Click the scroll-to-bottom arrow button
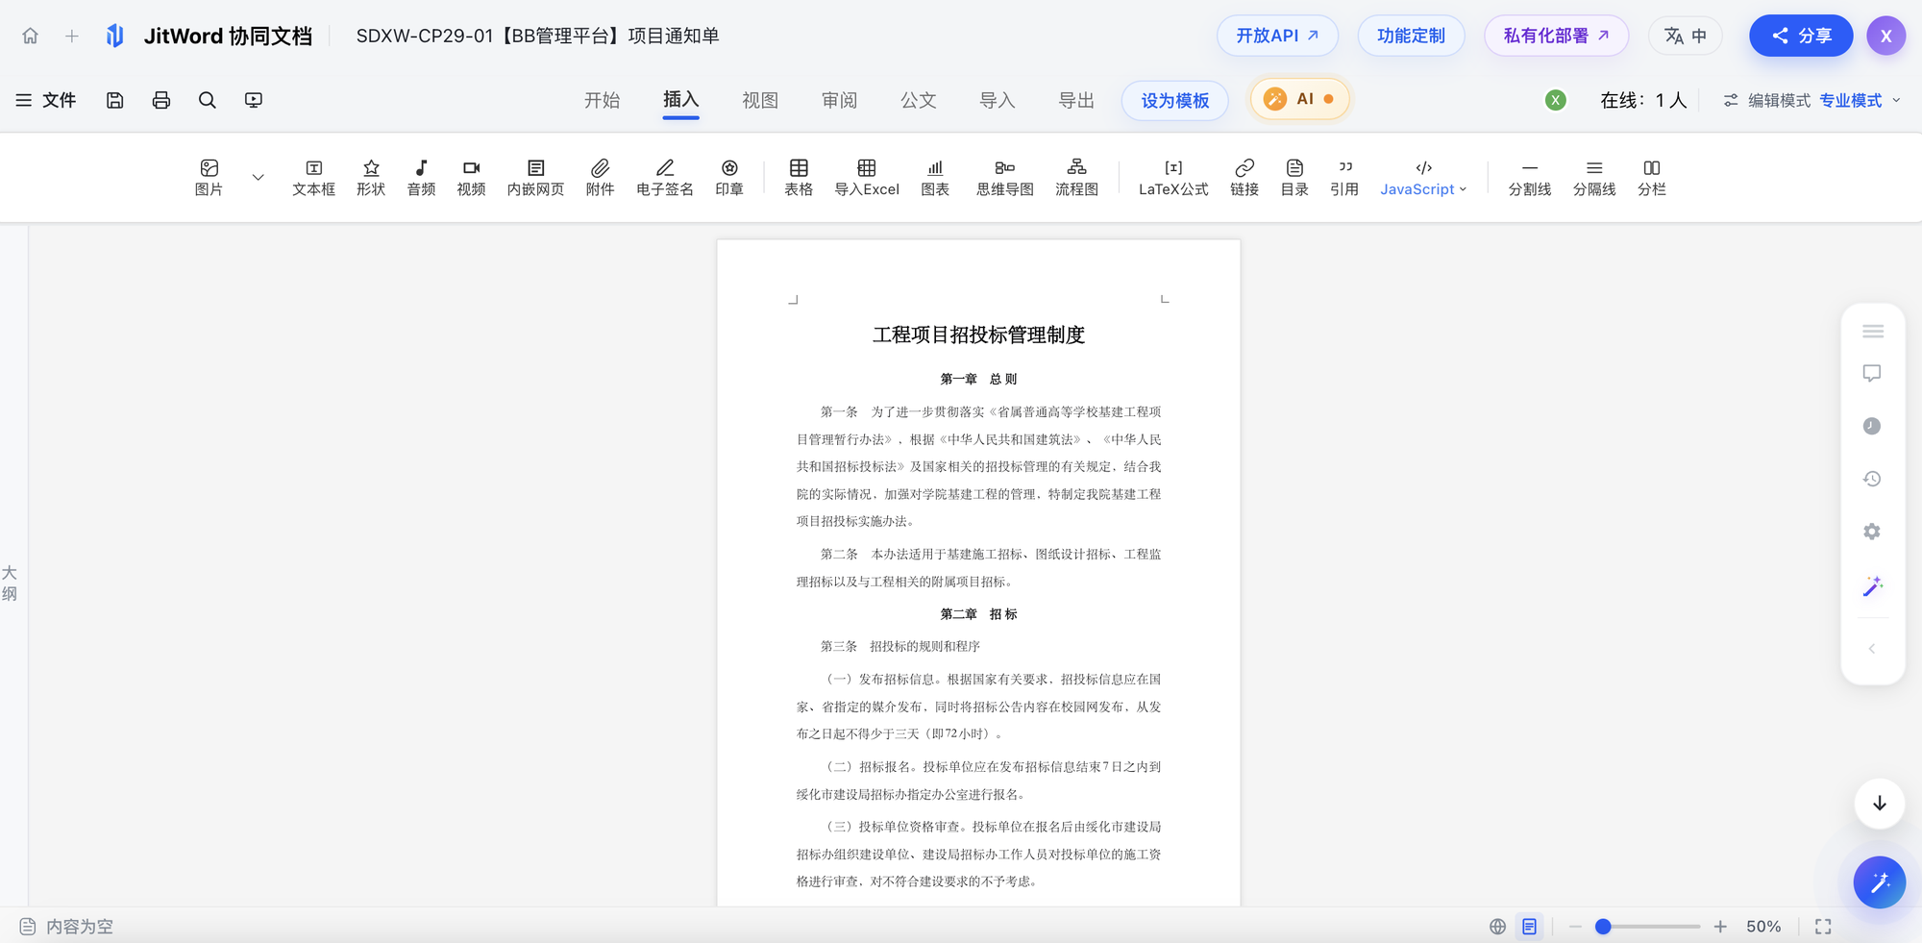The image size is (1922, 943). [x=1880, y=804]
